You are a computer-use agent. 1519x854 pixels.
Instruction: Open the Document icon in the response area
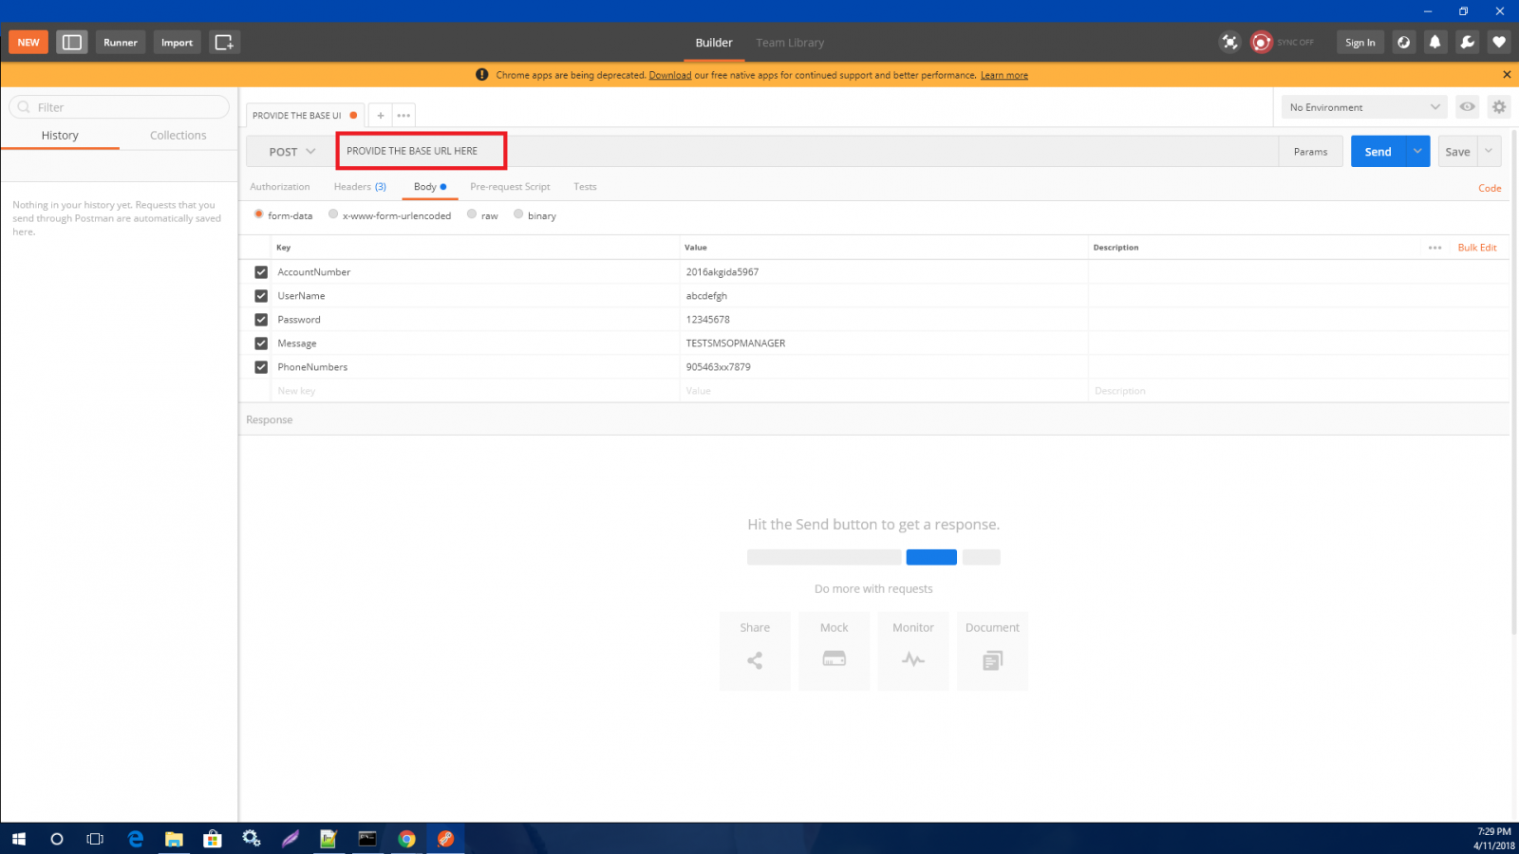[991, 659]
